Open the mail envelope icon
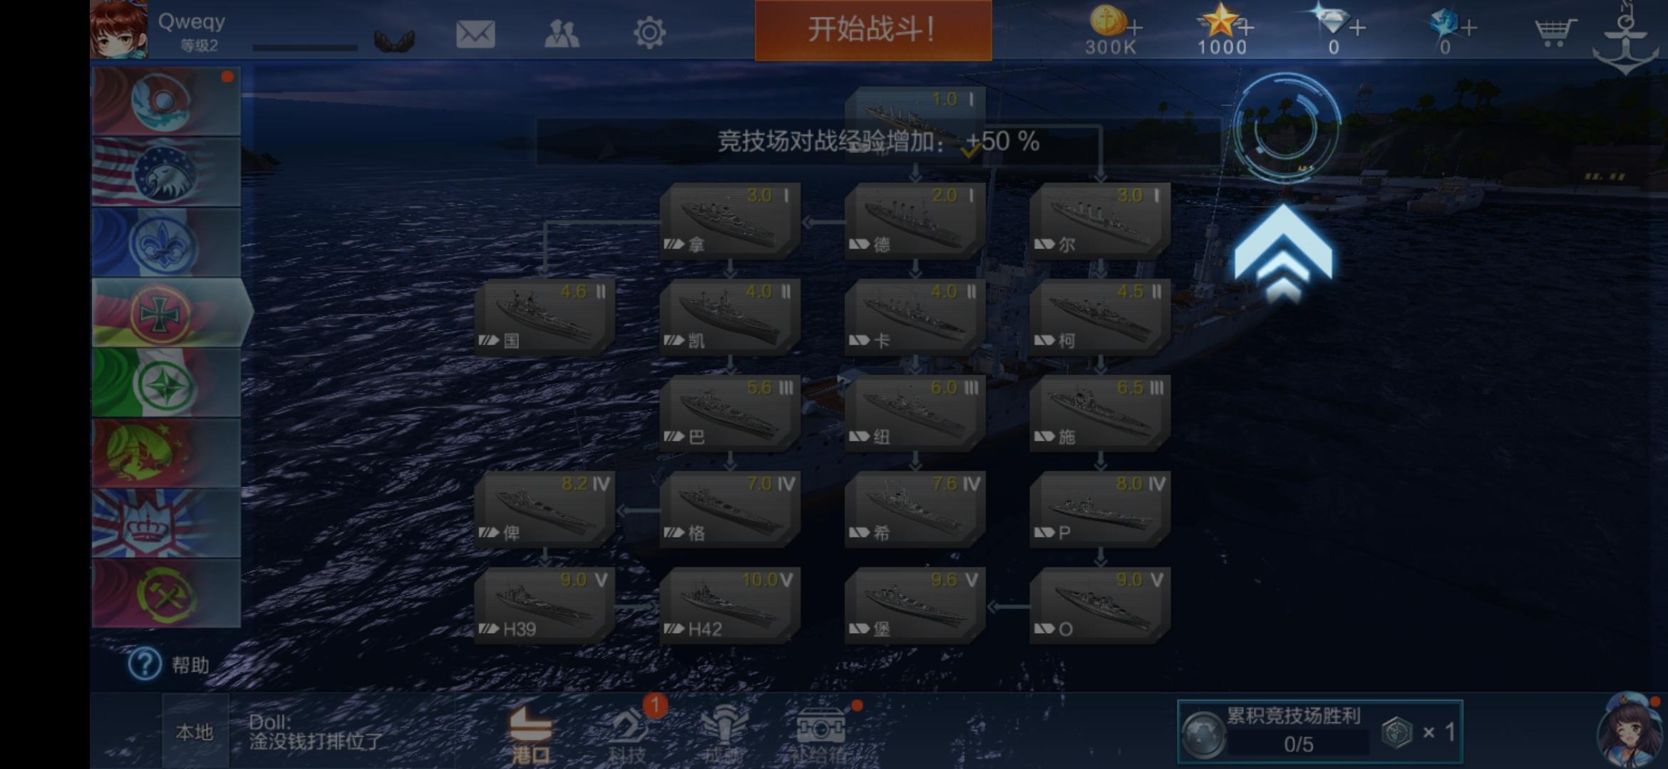This screenshot has width=1668, height=769. pos(475,33)
